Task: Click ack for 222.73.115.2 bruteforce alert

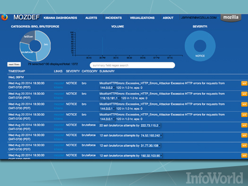Action: click(244, 125)
